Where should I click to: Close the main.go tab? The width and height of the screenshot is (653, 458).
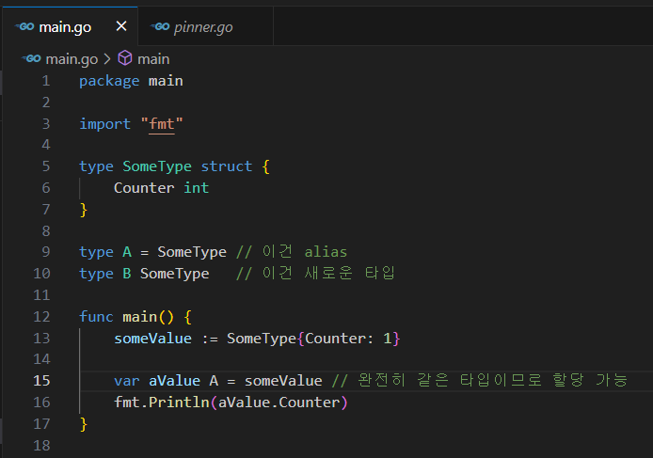[119, 27]
